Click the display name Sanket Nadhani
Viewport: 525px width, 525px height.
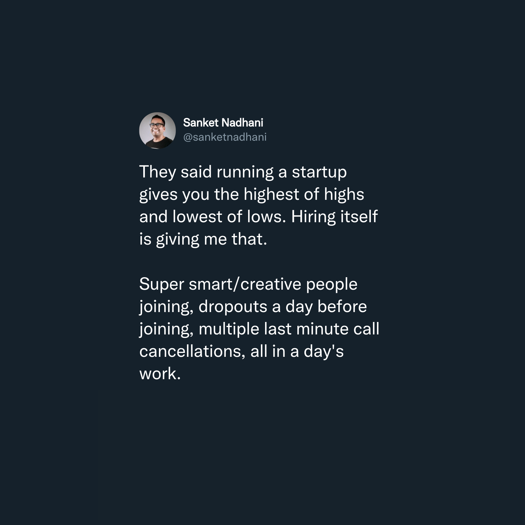point(223,122)
